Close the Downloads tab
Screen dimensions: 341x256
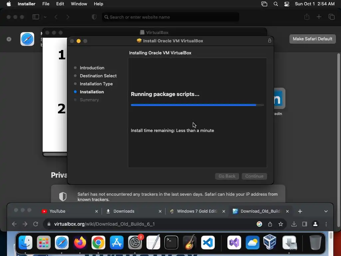[x=160, y=211]
